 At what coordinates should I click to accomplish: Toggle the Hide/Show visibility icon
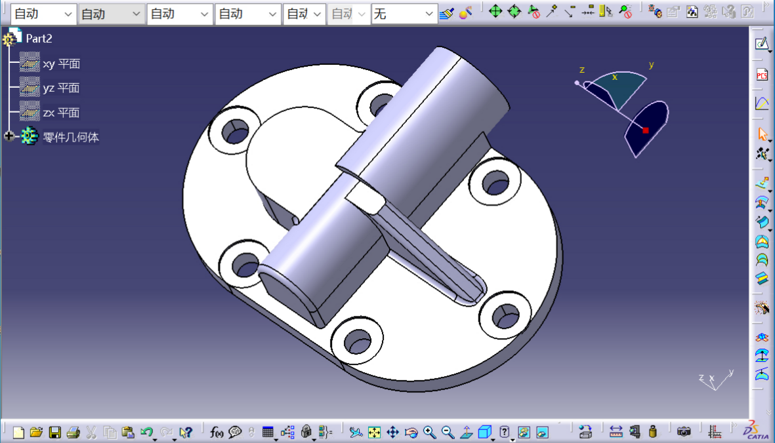pos(524,432)
